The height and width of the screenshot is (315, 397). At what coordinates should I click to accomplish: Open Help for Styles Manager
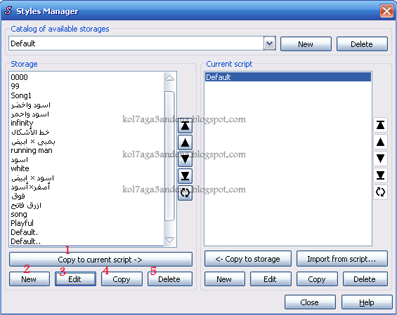click(367, 302)
